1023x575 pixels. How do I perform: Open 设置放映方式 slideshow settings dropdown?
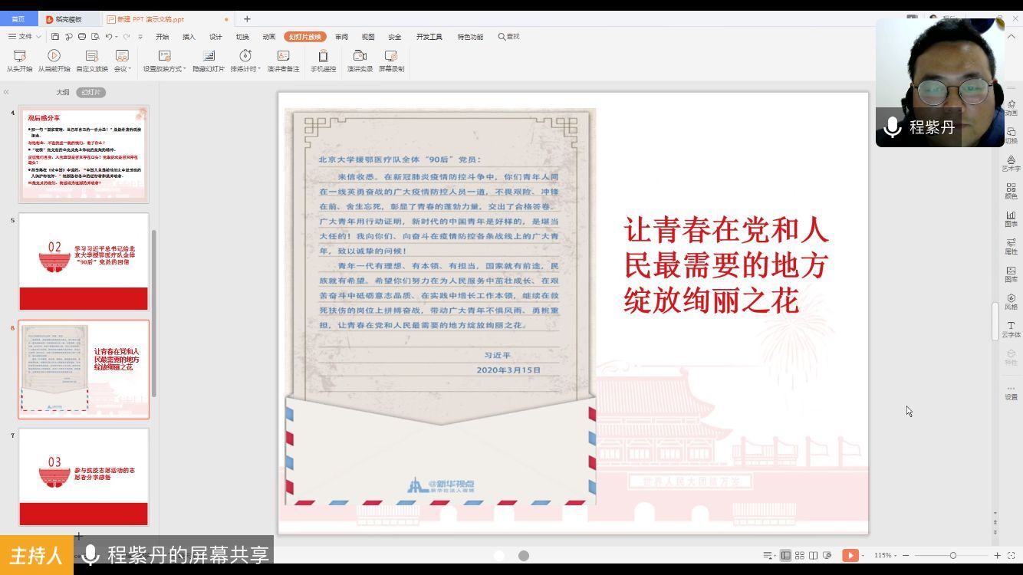tap(164, 60)
